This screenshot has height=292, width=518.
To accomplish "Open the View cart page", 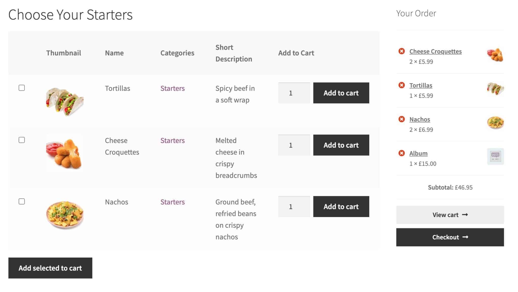I will coord(450,215).
